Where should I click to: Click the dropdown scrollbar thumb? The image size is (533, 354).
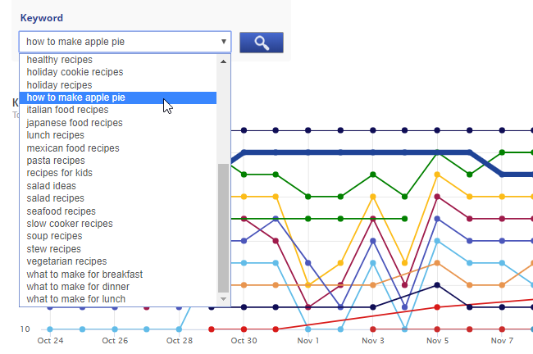point(224,228)
